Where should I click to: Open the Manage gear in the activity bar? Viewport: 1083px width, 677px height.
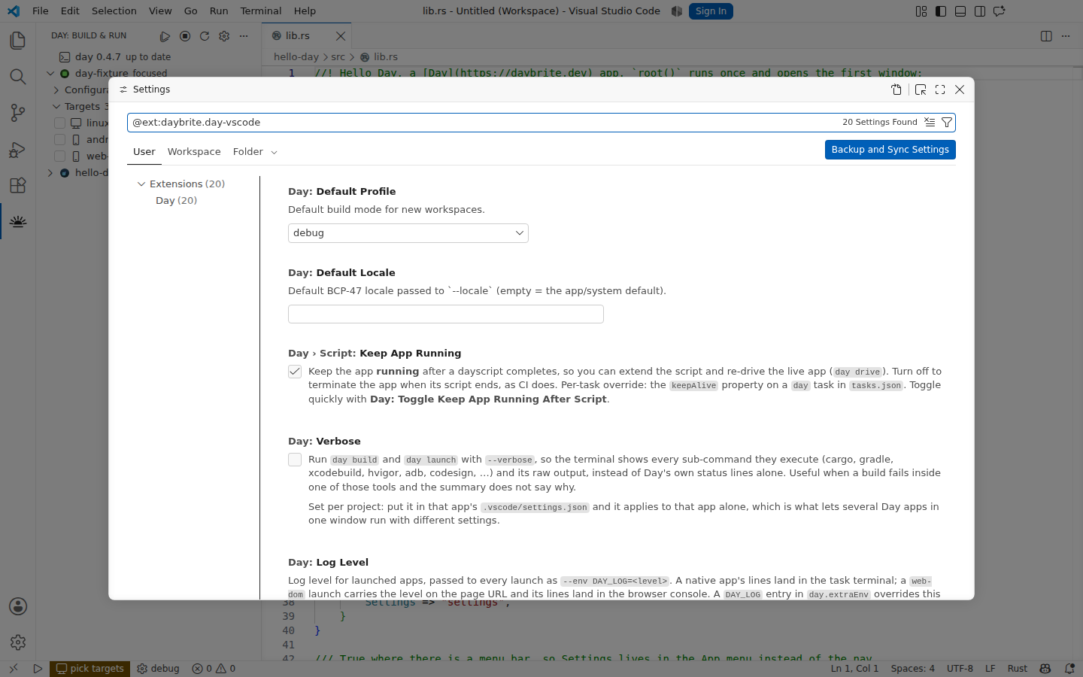[17, 642]
